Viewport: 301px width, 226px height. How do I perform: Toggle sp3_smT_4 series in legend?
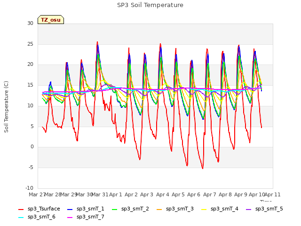(220, 209)
